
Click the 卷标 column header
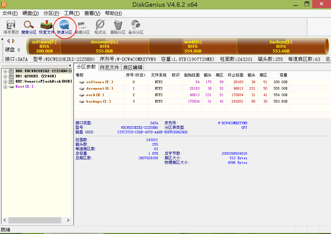pos(99,75)
